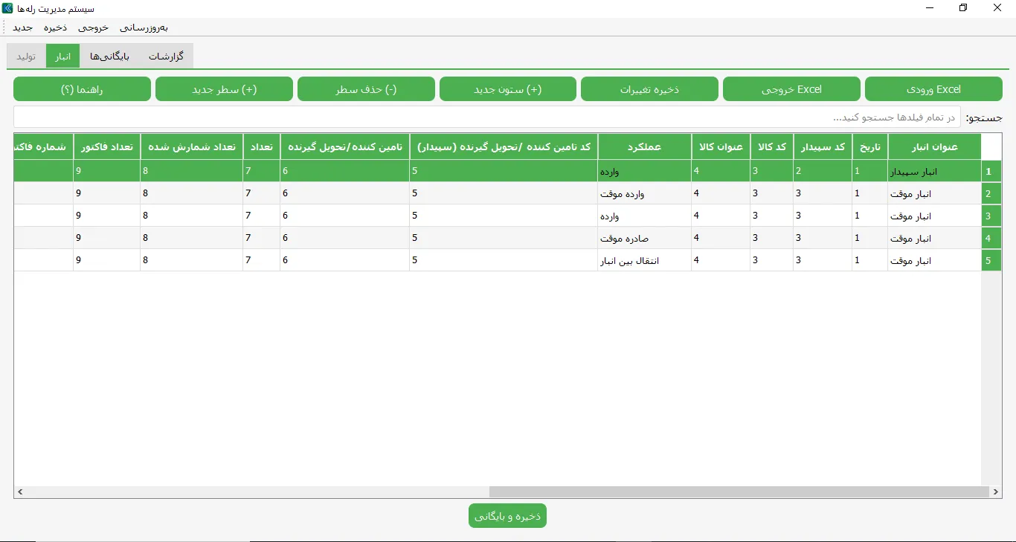Click the انبار سپیدار cell
Image resolution: width=1016 pixels, height=542 pixels.
point(934,171)
